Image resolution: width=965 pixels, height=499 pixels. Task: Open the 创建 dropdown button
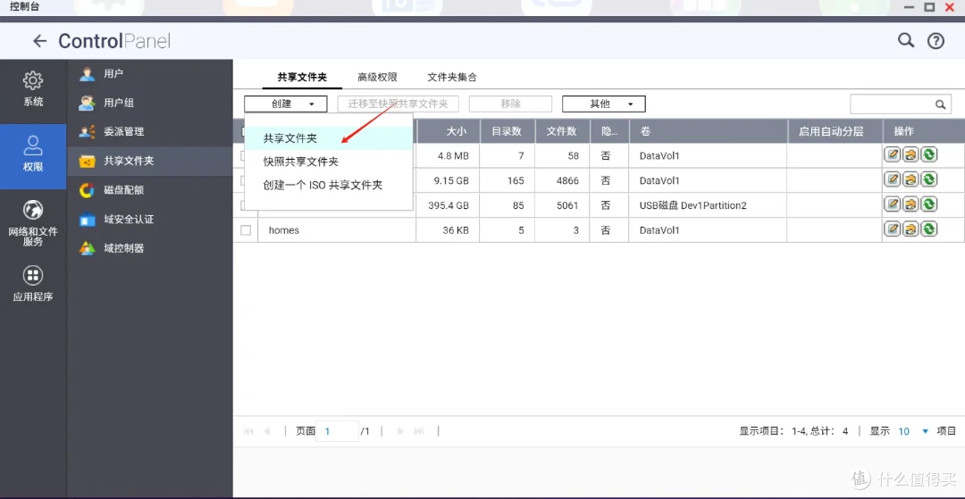(x=285, y=104)
